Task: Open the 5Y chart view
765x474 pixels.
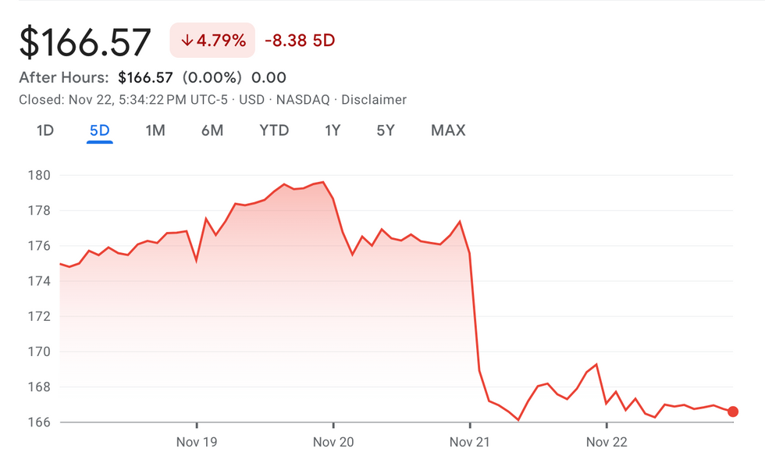Action: tap(386, 130)
